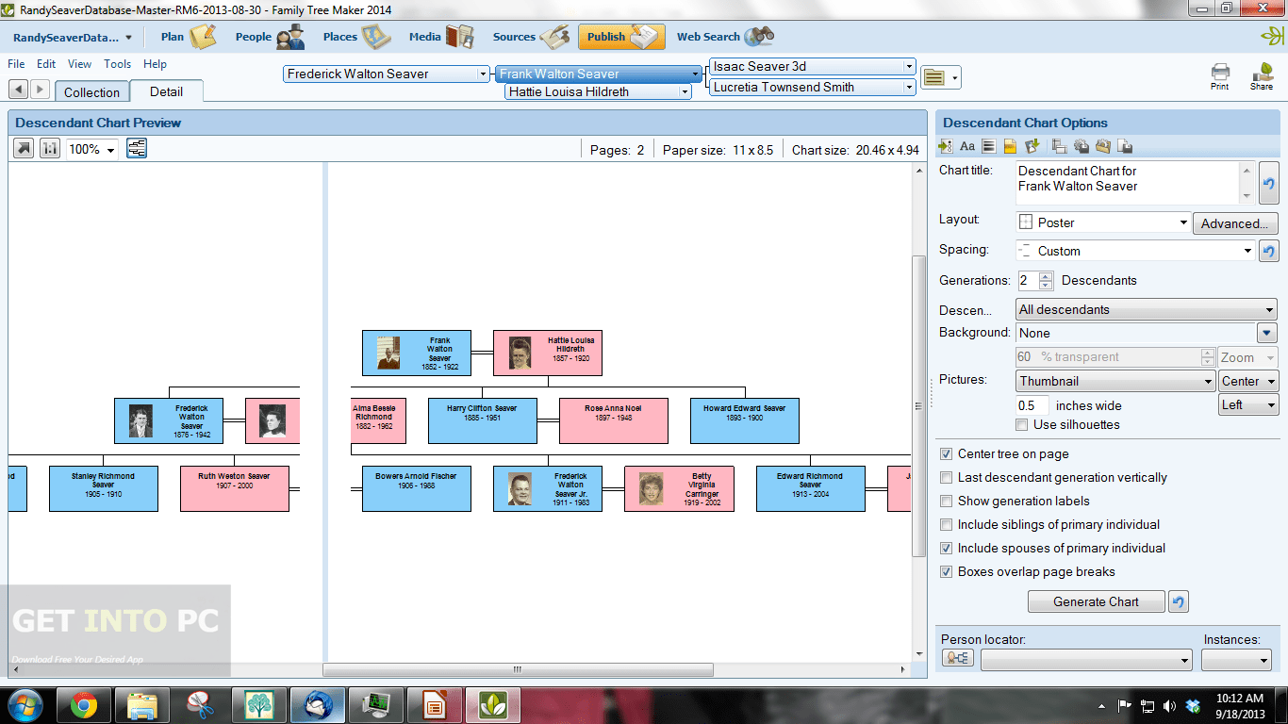Click the Windows Start button
This screenshot has height=724, width=1288.
pyautogui.click(x=25, y=704)
